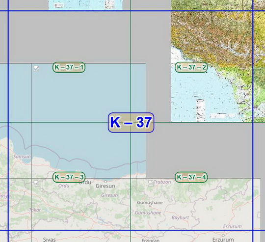Click the Bayburt province label

[180, 217]
